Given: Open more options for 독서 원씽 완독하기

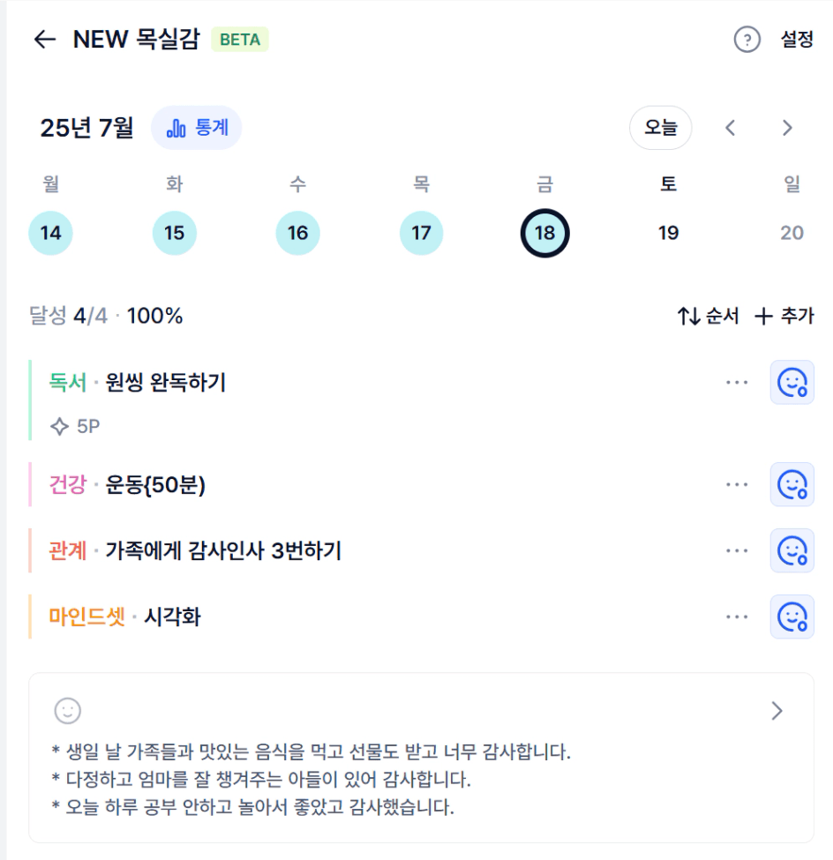Looking at the screenshot, I should [737, 382].
